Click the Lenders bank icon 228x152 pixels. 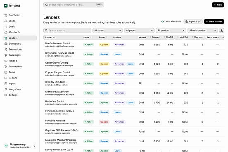pos(6,38)
